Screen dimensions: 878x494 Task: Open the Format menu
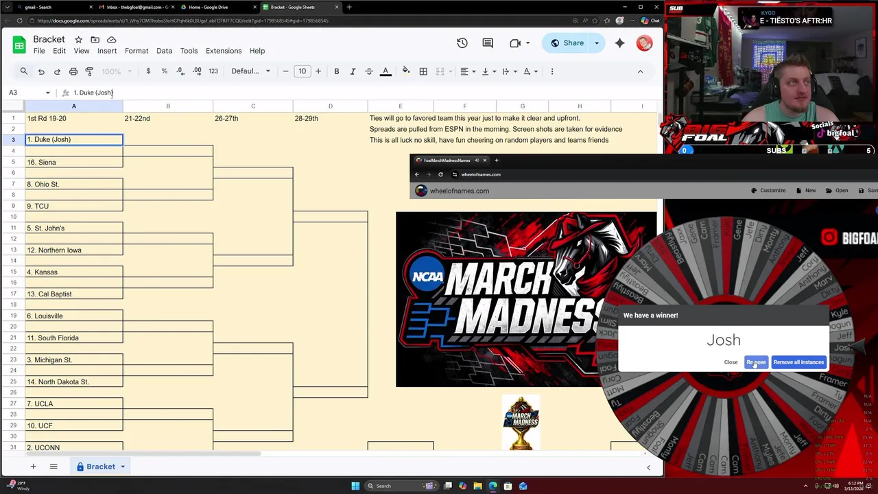[137, 51]
